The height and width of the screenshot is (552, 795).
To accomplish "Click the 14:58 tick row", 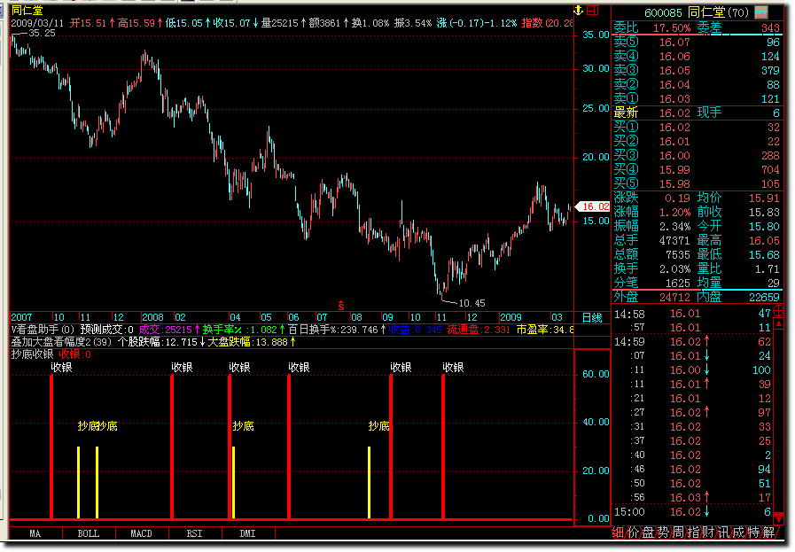I will (x=692, y=314).
